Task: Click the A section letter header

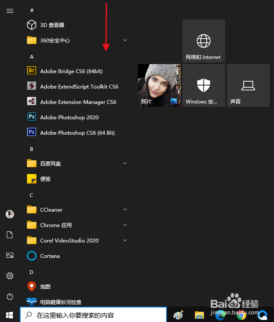Action: coord(32,57)
